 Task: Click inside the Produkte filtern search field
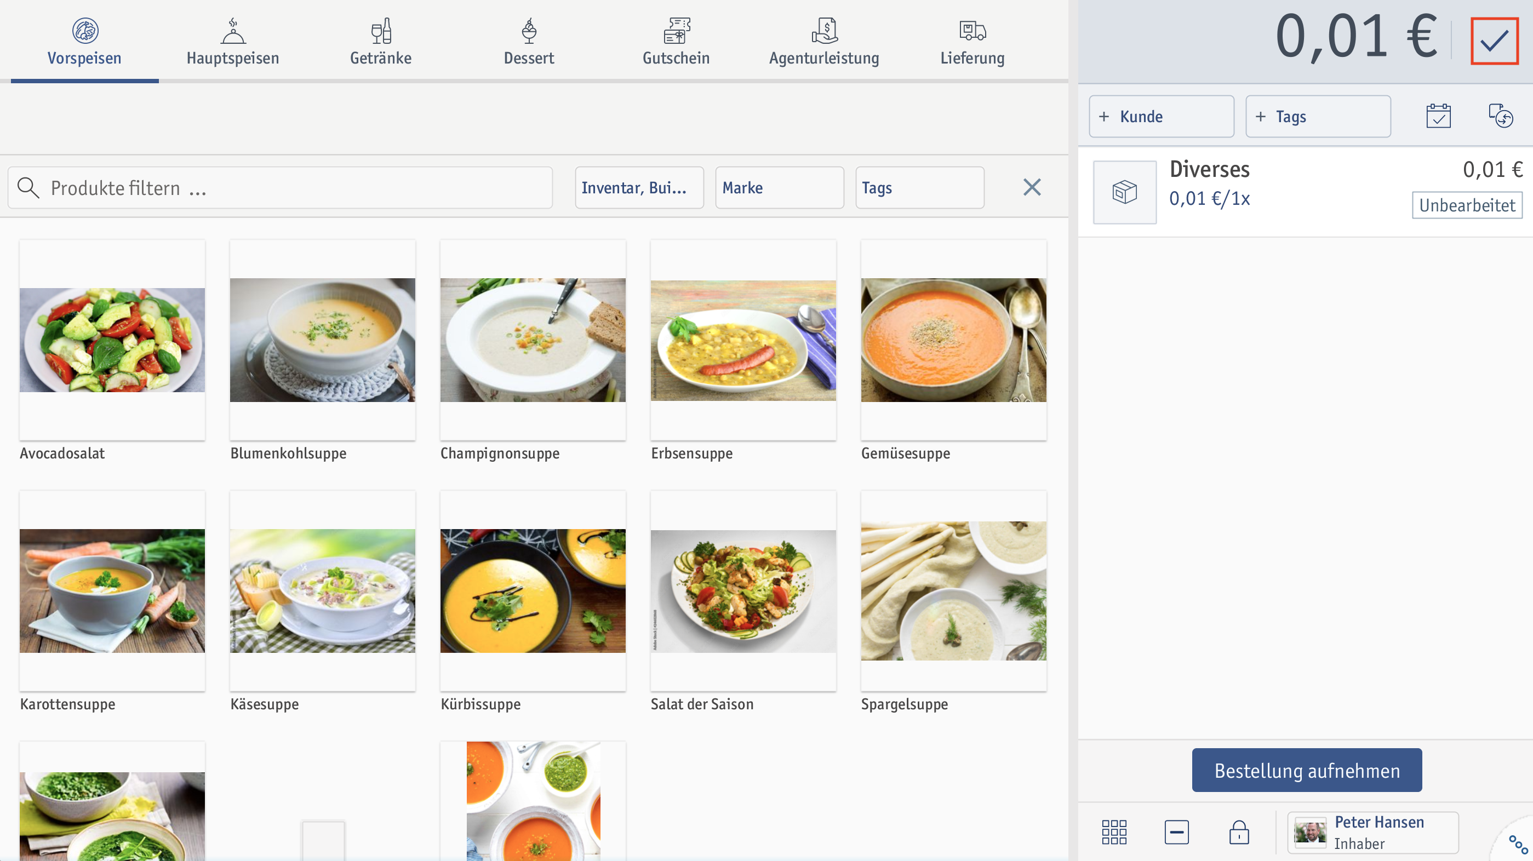click(x=281, y=188)
